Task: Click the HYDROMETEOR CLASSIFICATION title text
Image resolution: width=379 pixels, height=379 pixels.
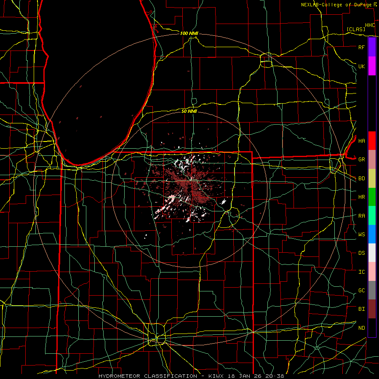Action: (148, 376)
